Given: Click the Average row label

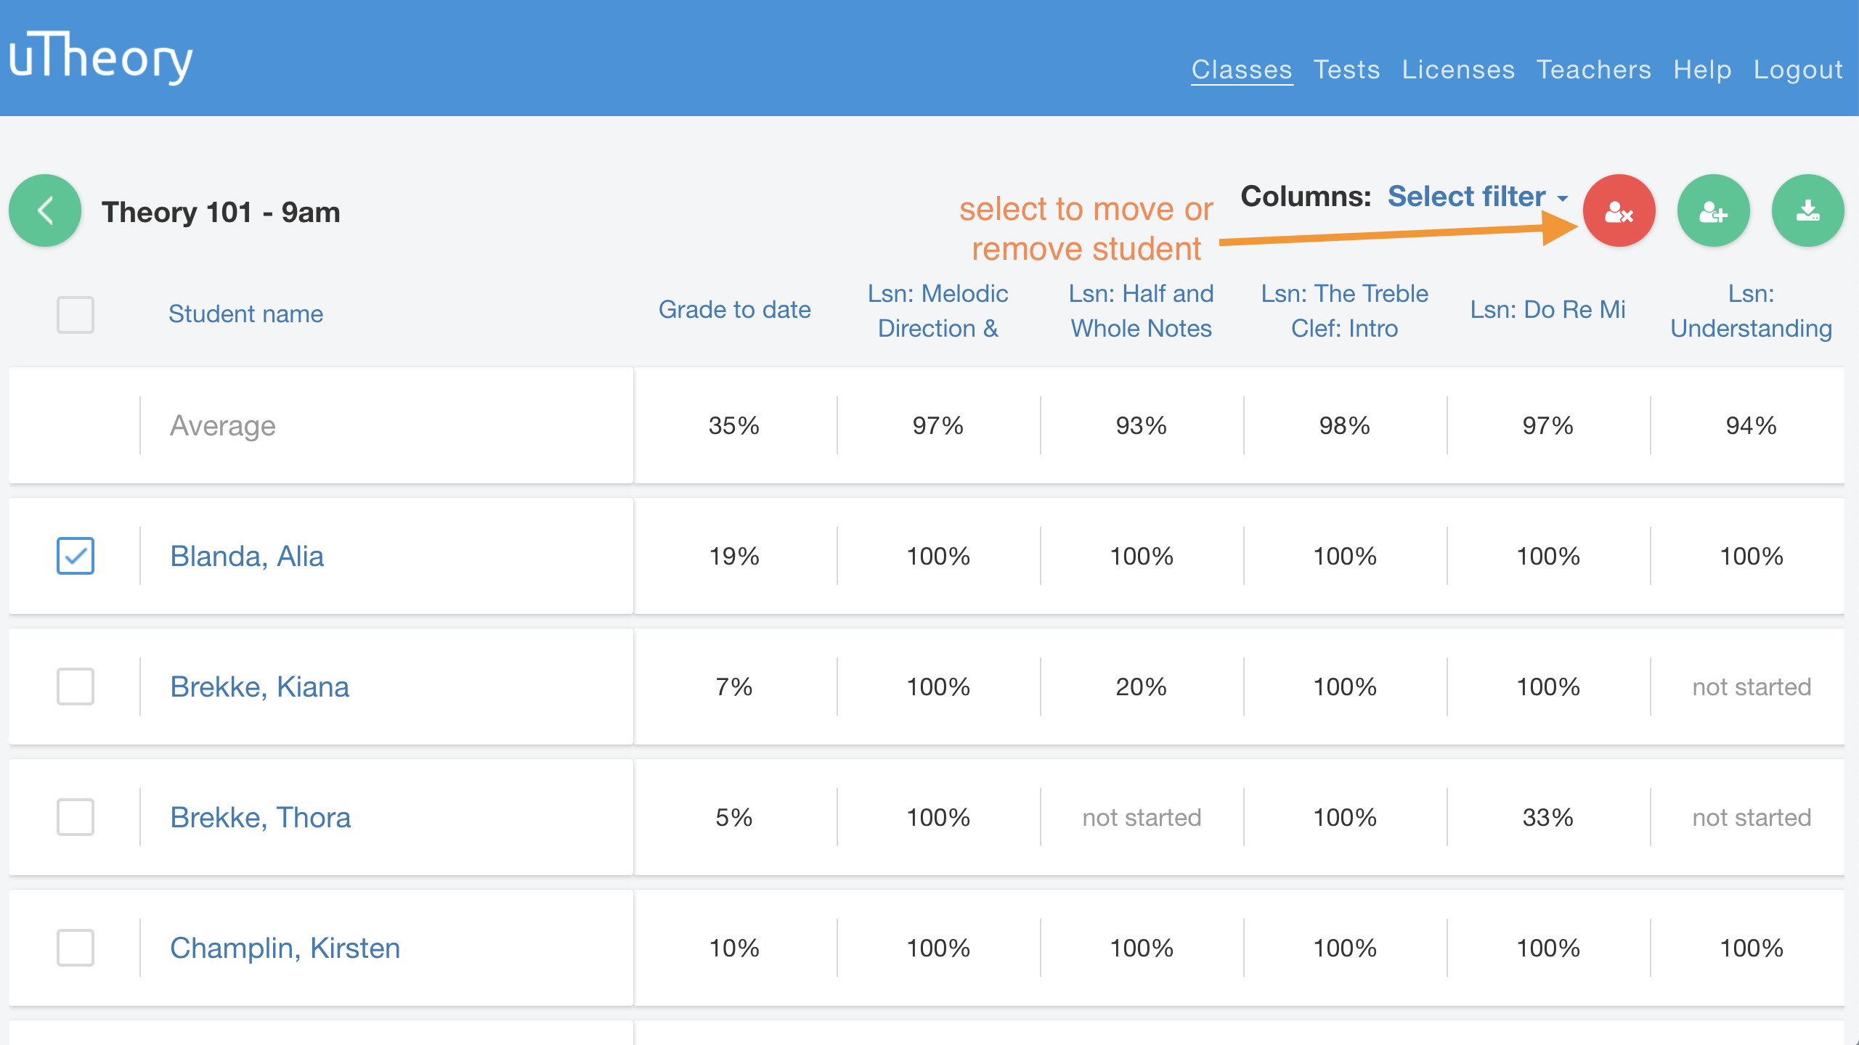Looking at the screenshot, I should coord(222,426).
